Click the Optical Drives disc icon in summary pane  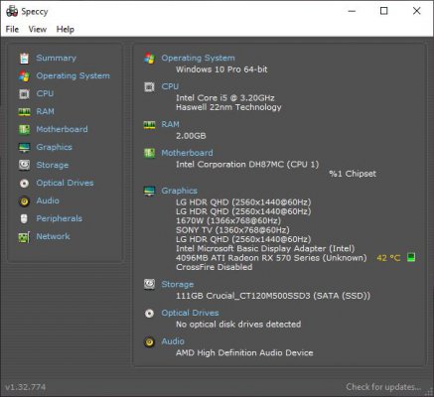tap(149, 314)
